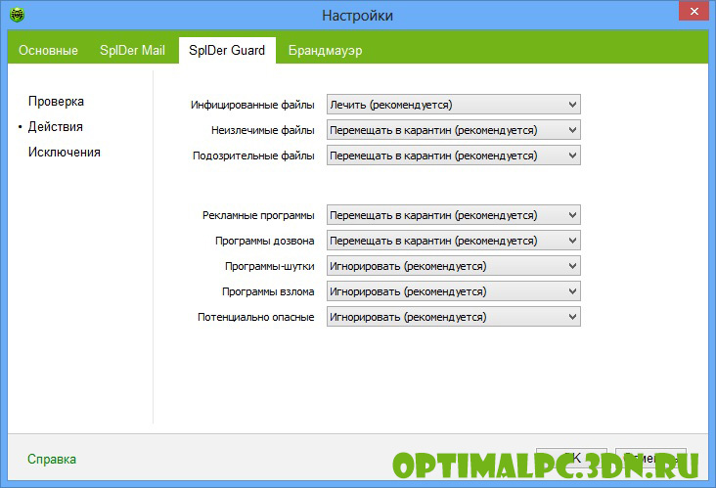Select the SpIDer Guard tab

click(227, 50)
